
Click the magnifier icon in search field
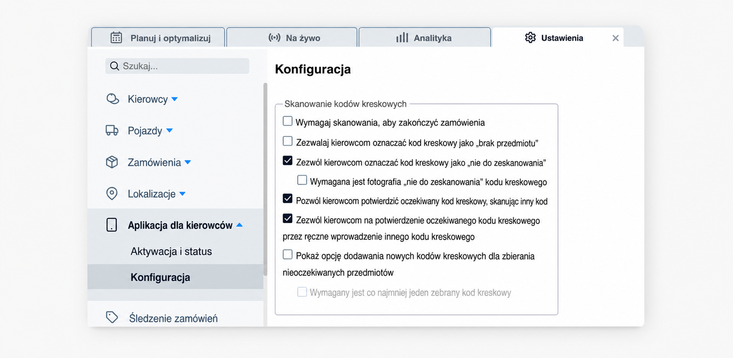(x=115, y=66)
